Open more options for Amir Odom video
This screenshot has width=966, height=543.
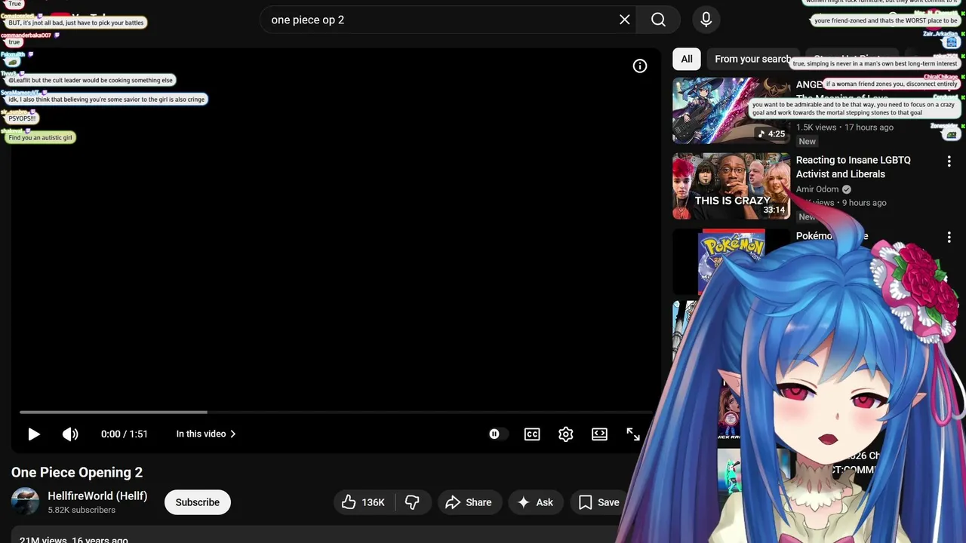pos(949,161)
